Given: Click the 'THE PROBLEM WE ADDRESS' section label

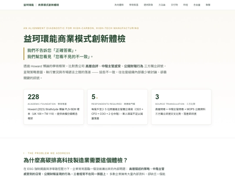Looking at the screenshot, I should (47, 153).
